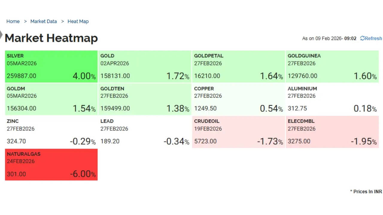Viewport: 383px width, 215px height.
Task: Click the 09 Feb 2026 timestamp
Action: tap(329, 39)
